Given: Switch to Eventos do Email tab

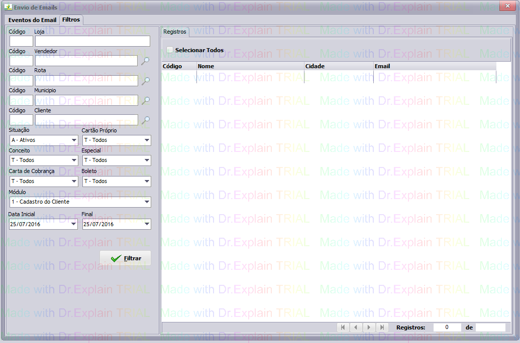Looking at the screenshot, I should 32,20.
